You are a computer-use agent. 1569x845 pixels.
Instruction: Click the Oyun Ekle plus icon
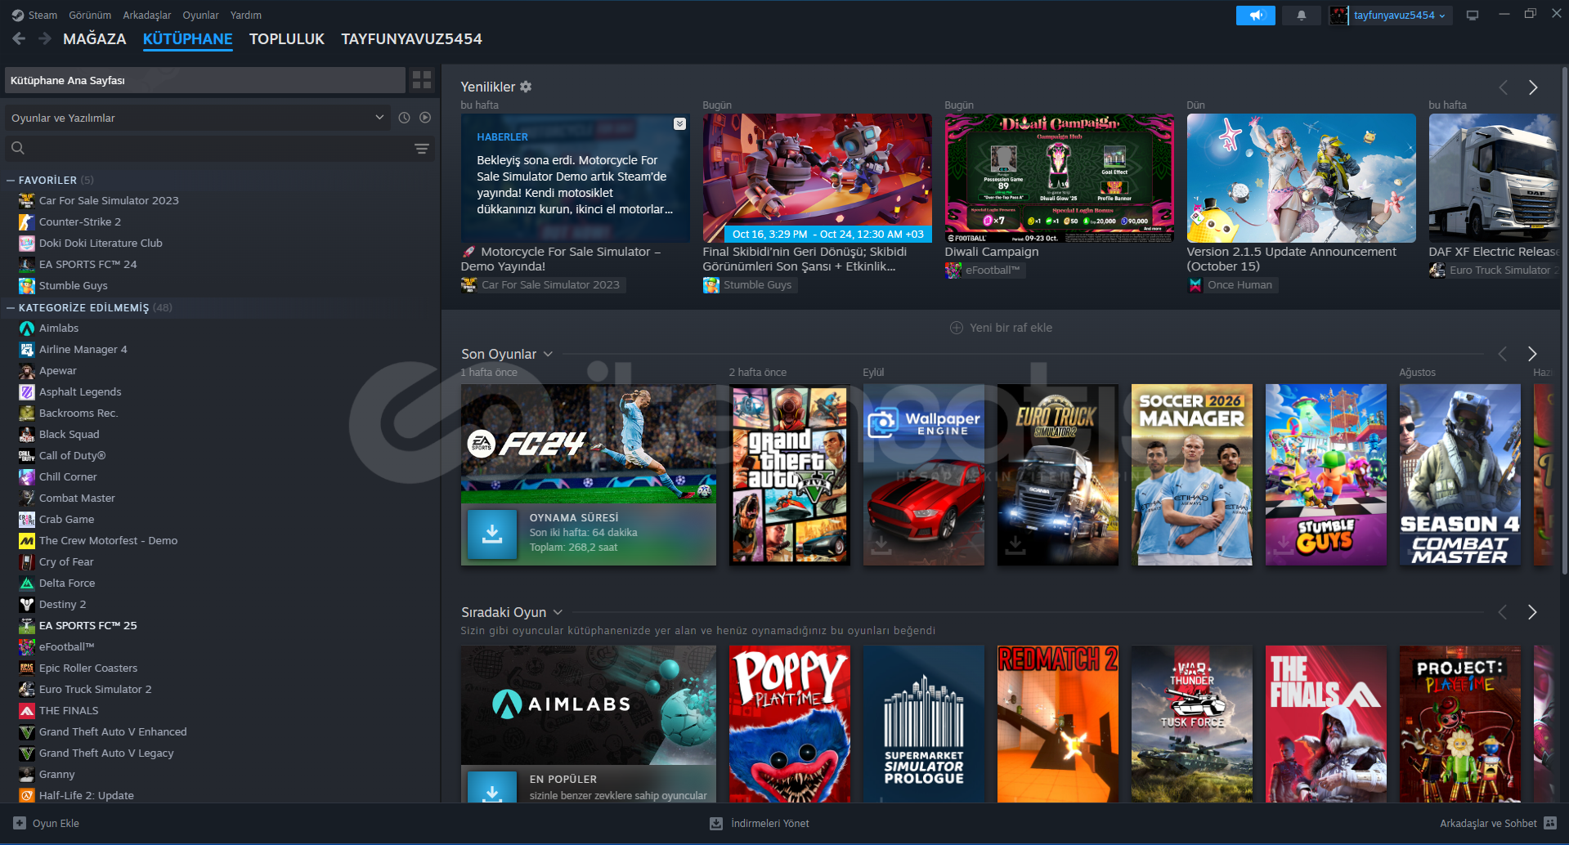[20, 823]
